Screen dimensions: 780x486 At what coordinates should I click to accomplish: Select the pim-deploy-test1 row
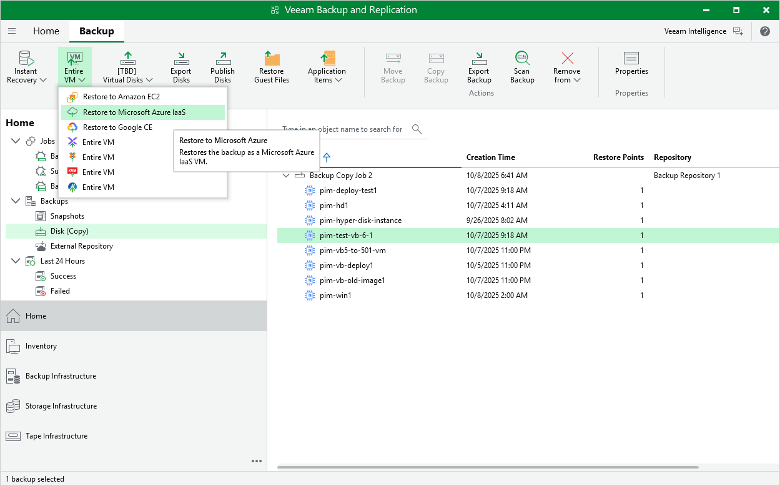coord(528,191)
